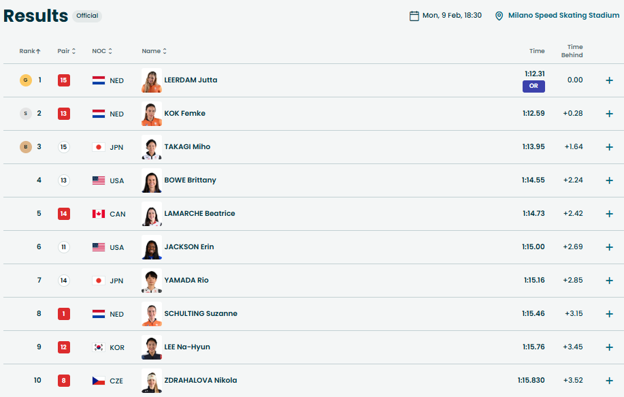The height and width of the screenshot is (397, 624).
Task: Click the bronze medal icon for rank 3
Action: pyautogui.click(x=25, y=147)
